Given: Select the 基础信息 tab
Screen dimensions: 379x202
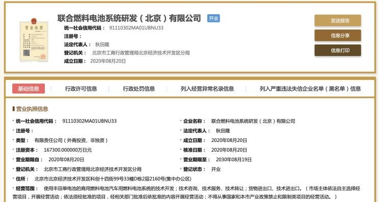Looking at the screenshot, I should click(29, 89).
